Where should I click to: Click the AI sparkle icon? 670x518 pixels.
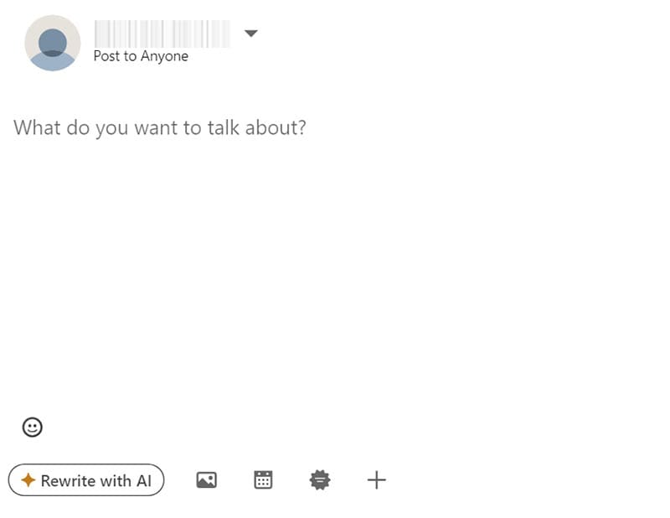(x=28, y=480)
